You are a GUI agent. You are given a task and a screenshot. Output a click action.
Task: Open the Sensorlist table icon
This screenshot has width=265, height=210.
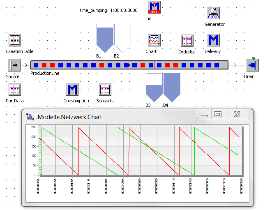[x=105, y=90]
